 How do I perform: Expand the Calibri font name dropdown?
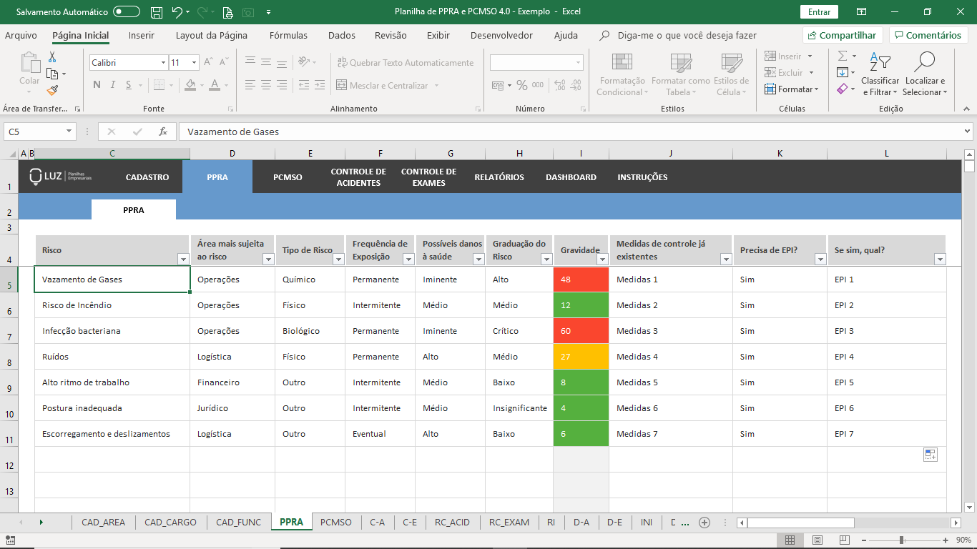tap(163, 63)
